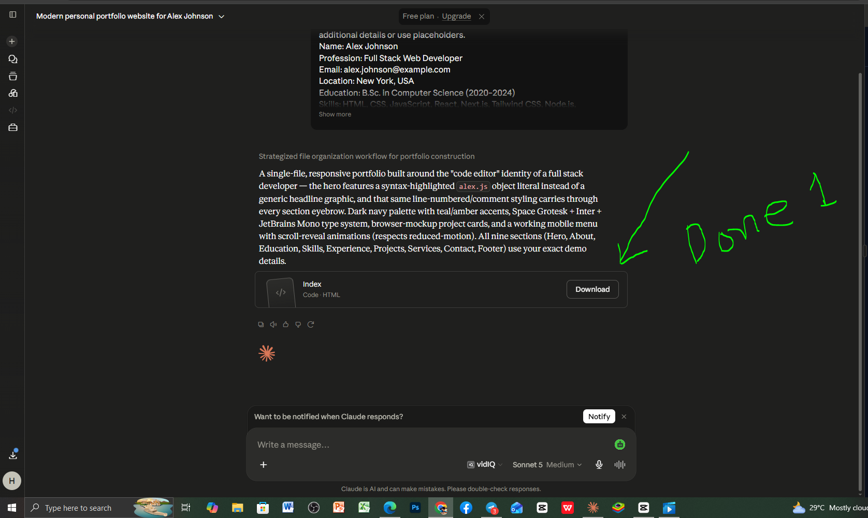Expand the chat title dropdown menu

click(222, 17)
